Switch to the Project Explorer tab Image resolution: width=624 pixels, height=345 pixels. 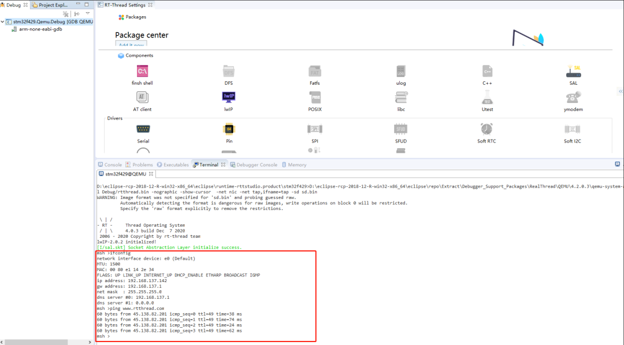click(50, 5)
